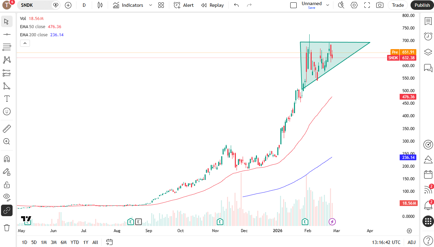The width and height of the screenshot is (434, 247).
Task: Change the D time interval
Action: coord(84,5)
